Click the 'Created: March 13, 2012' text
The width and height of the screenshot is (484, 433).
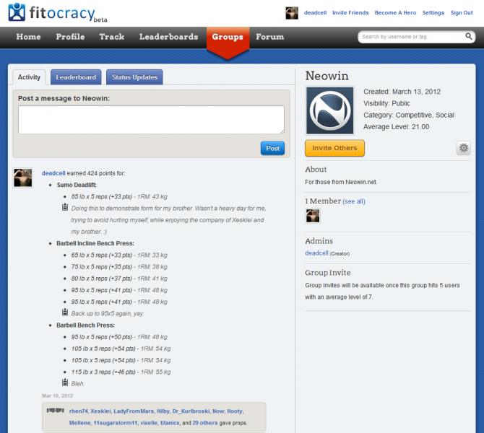402,92
